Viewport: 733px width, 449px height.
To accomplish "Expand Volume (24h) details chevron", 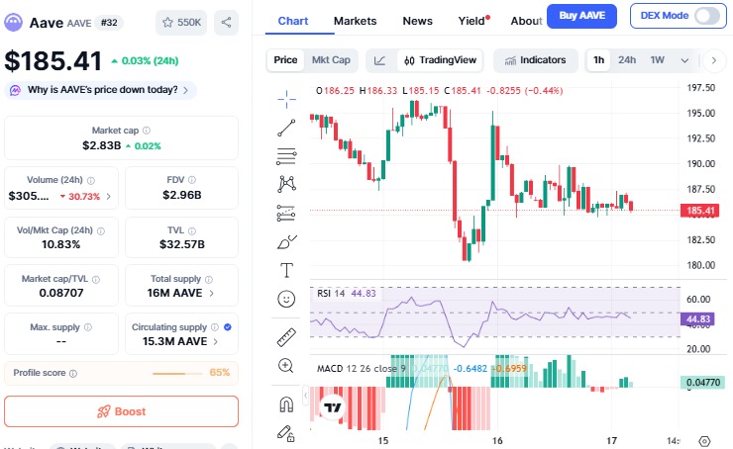I will 108,197.
